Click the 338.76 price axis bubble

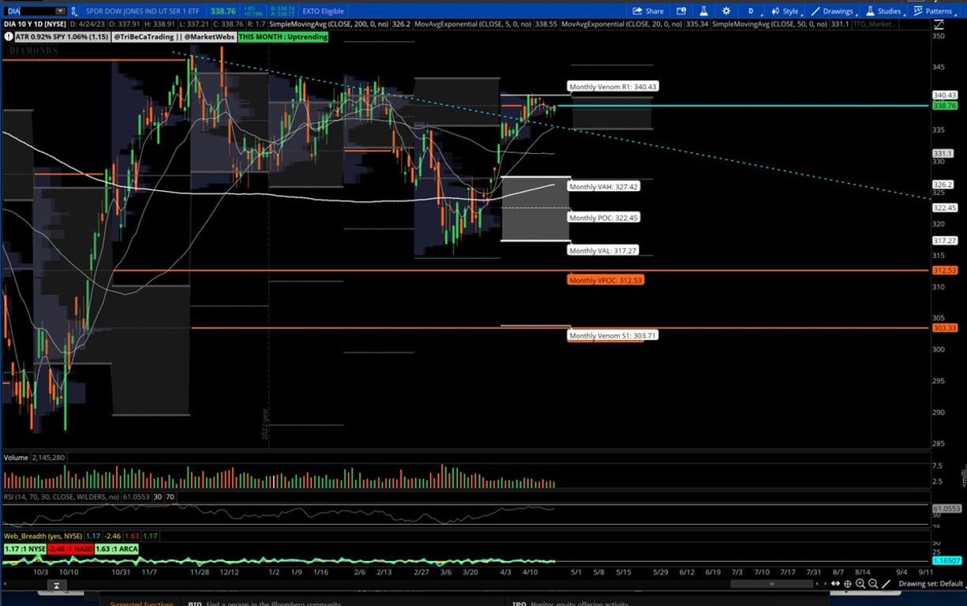tap(944, 106)
